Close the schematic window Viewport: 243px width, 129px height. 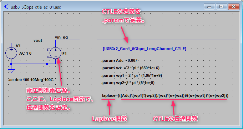pyautogui.click(x=234, y=7)
